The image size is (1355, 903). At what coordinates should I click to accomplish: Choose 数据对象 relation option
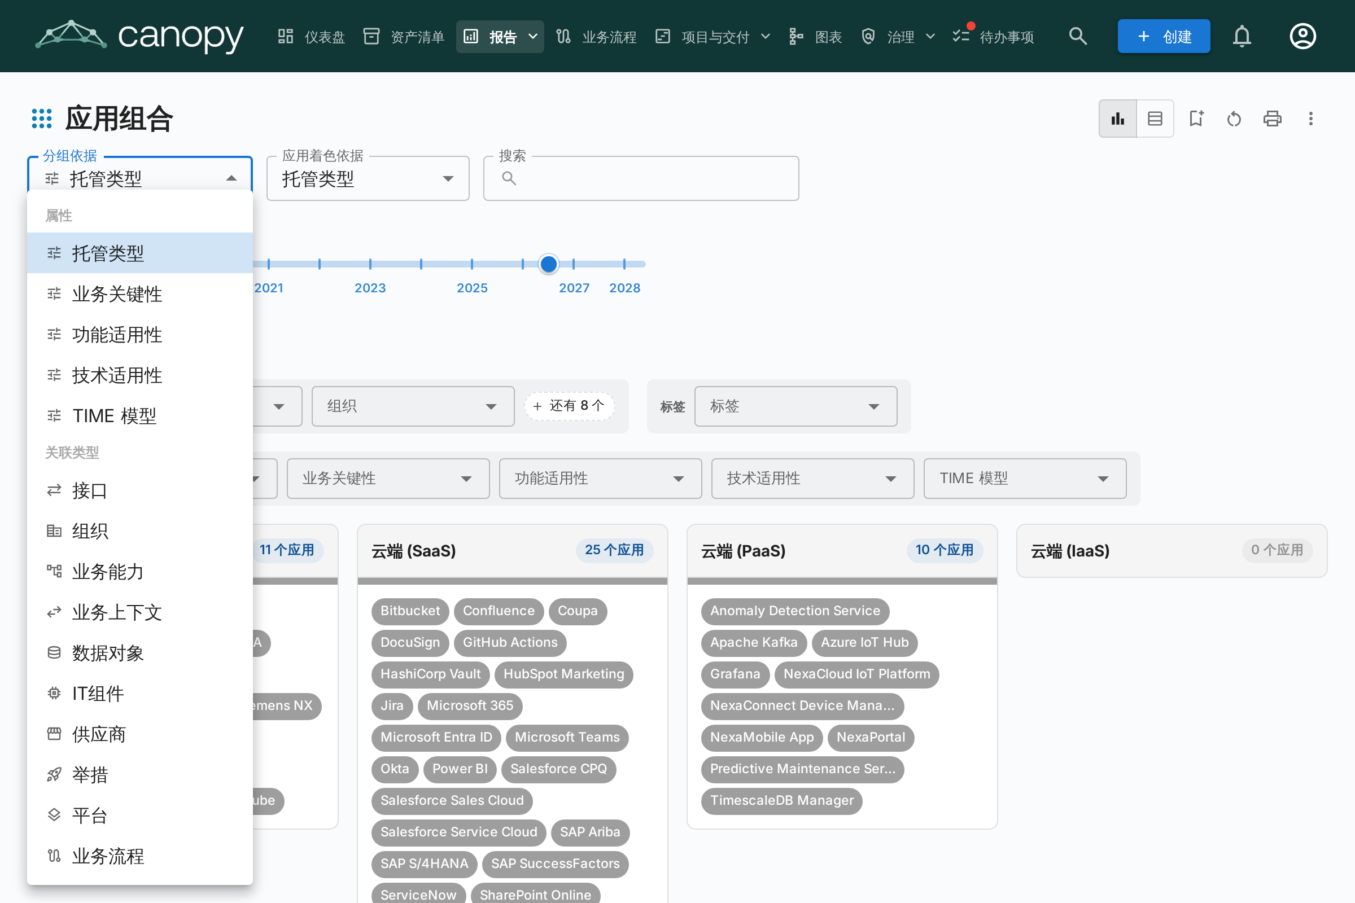click(x=139, y=652)
